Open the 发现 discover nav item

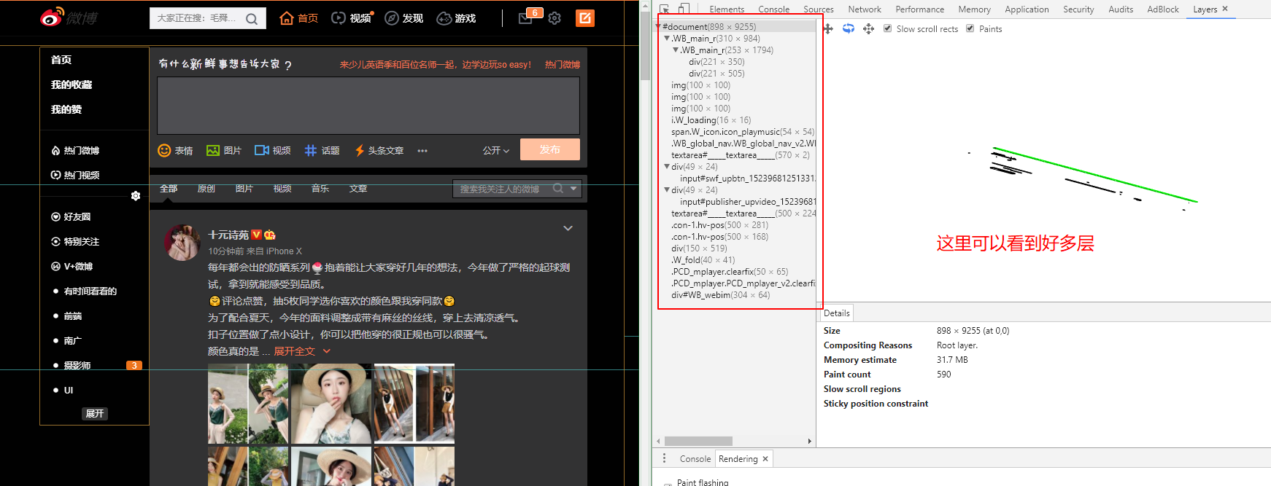(404, 18)
